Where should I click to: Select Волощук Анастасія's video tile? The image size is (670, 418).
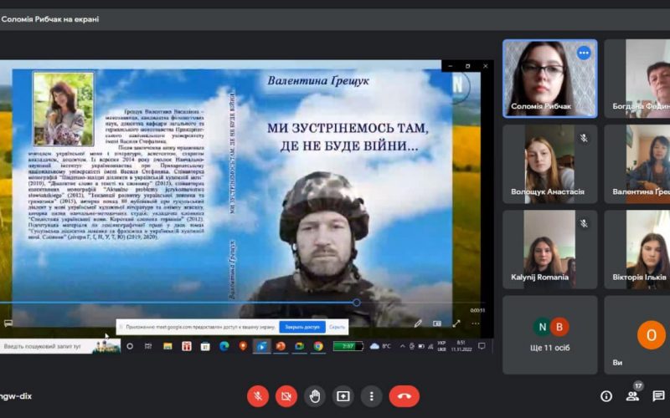pyautogui.click(x=549, y=164)
